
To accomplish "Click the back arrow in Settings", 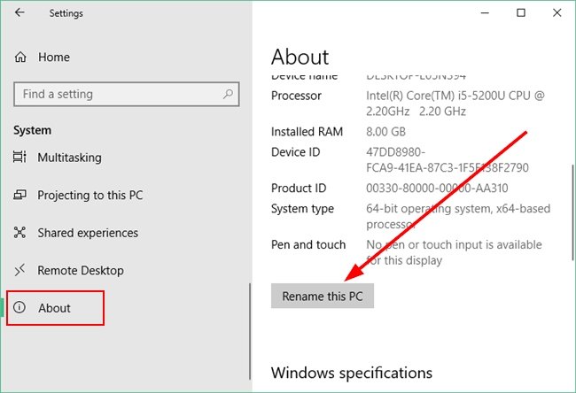I will 19,12.
